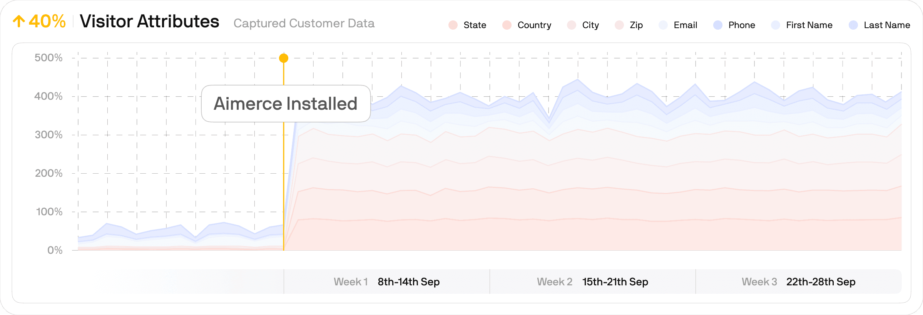Click the Visitor Attributes title
Viewport: 923px width, 315px height.
coord(149,21)
